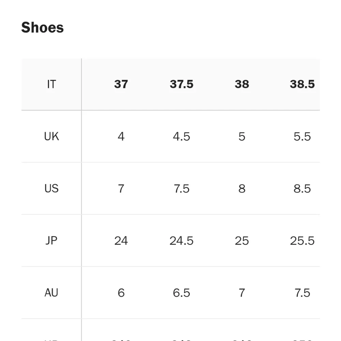Select JP size 25 cell
This screenshot has height=341, width=341.
pyautogui.click(x=242, y=241)
